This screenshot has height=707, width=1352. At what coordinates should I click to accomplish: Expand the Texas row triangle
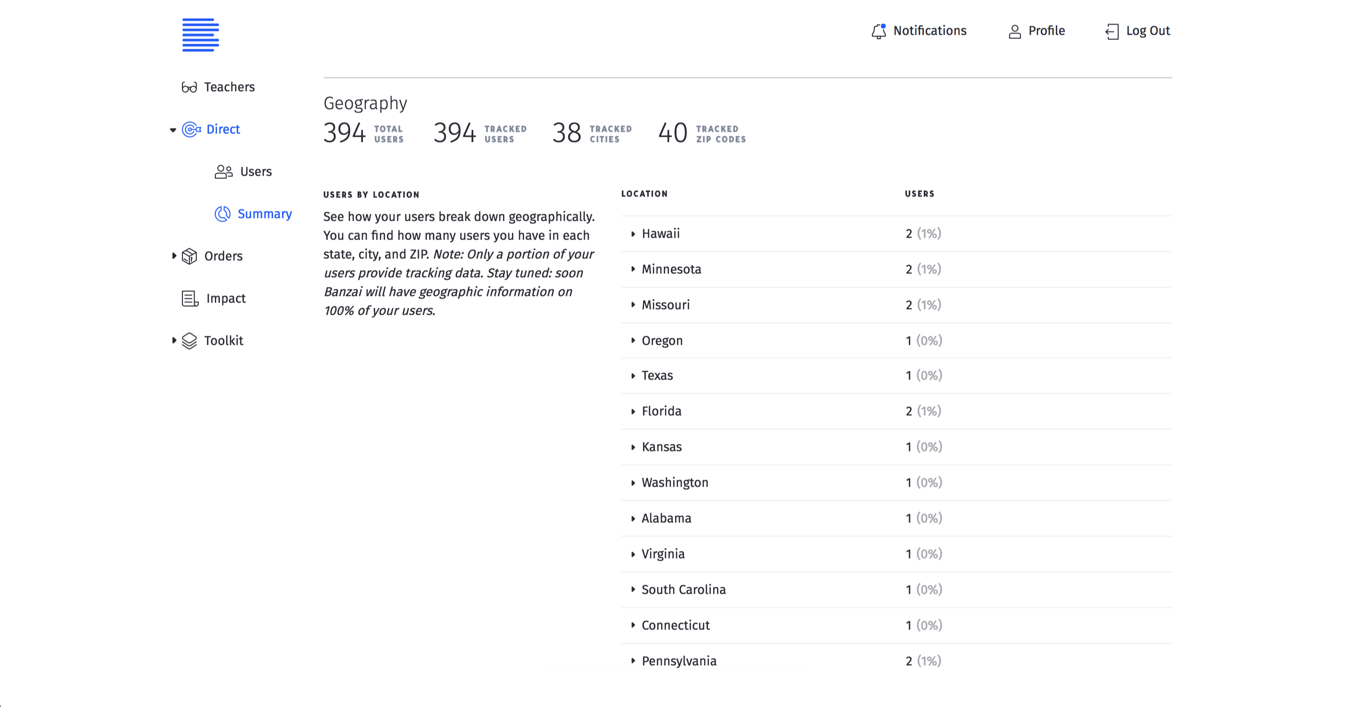[x=633, y=375]
